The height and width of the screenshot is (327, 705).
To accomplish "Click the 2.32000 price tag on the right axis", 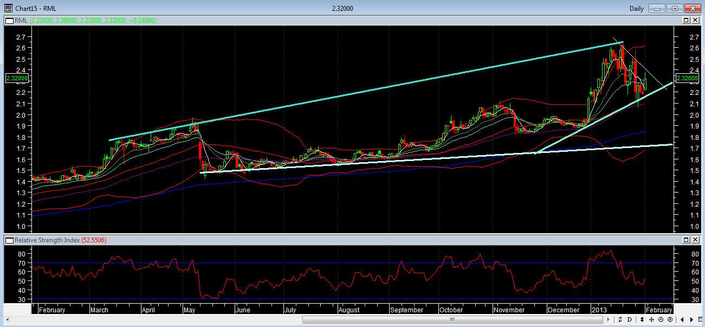I will pos(688,78).
